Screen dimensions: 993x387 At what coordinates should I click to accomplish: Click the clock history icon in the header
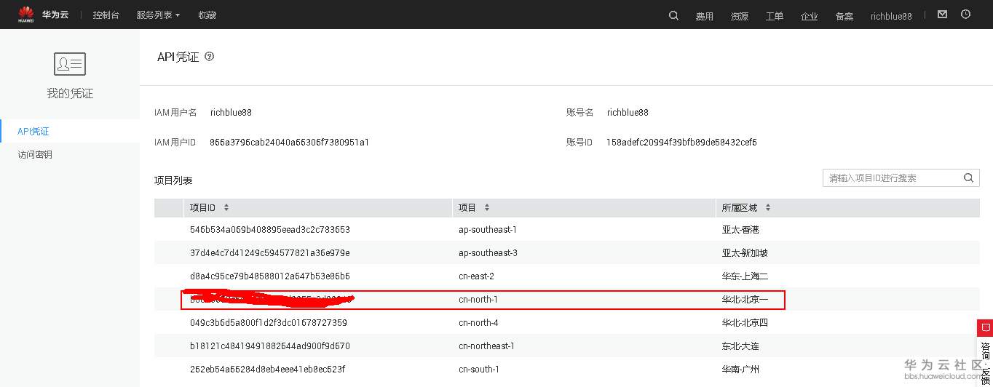pos(966,15)
